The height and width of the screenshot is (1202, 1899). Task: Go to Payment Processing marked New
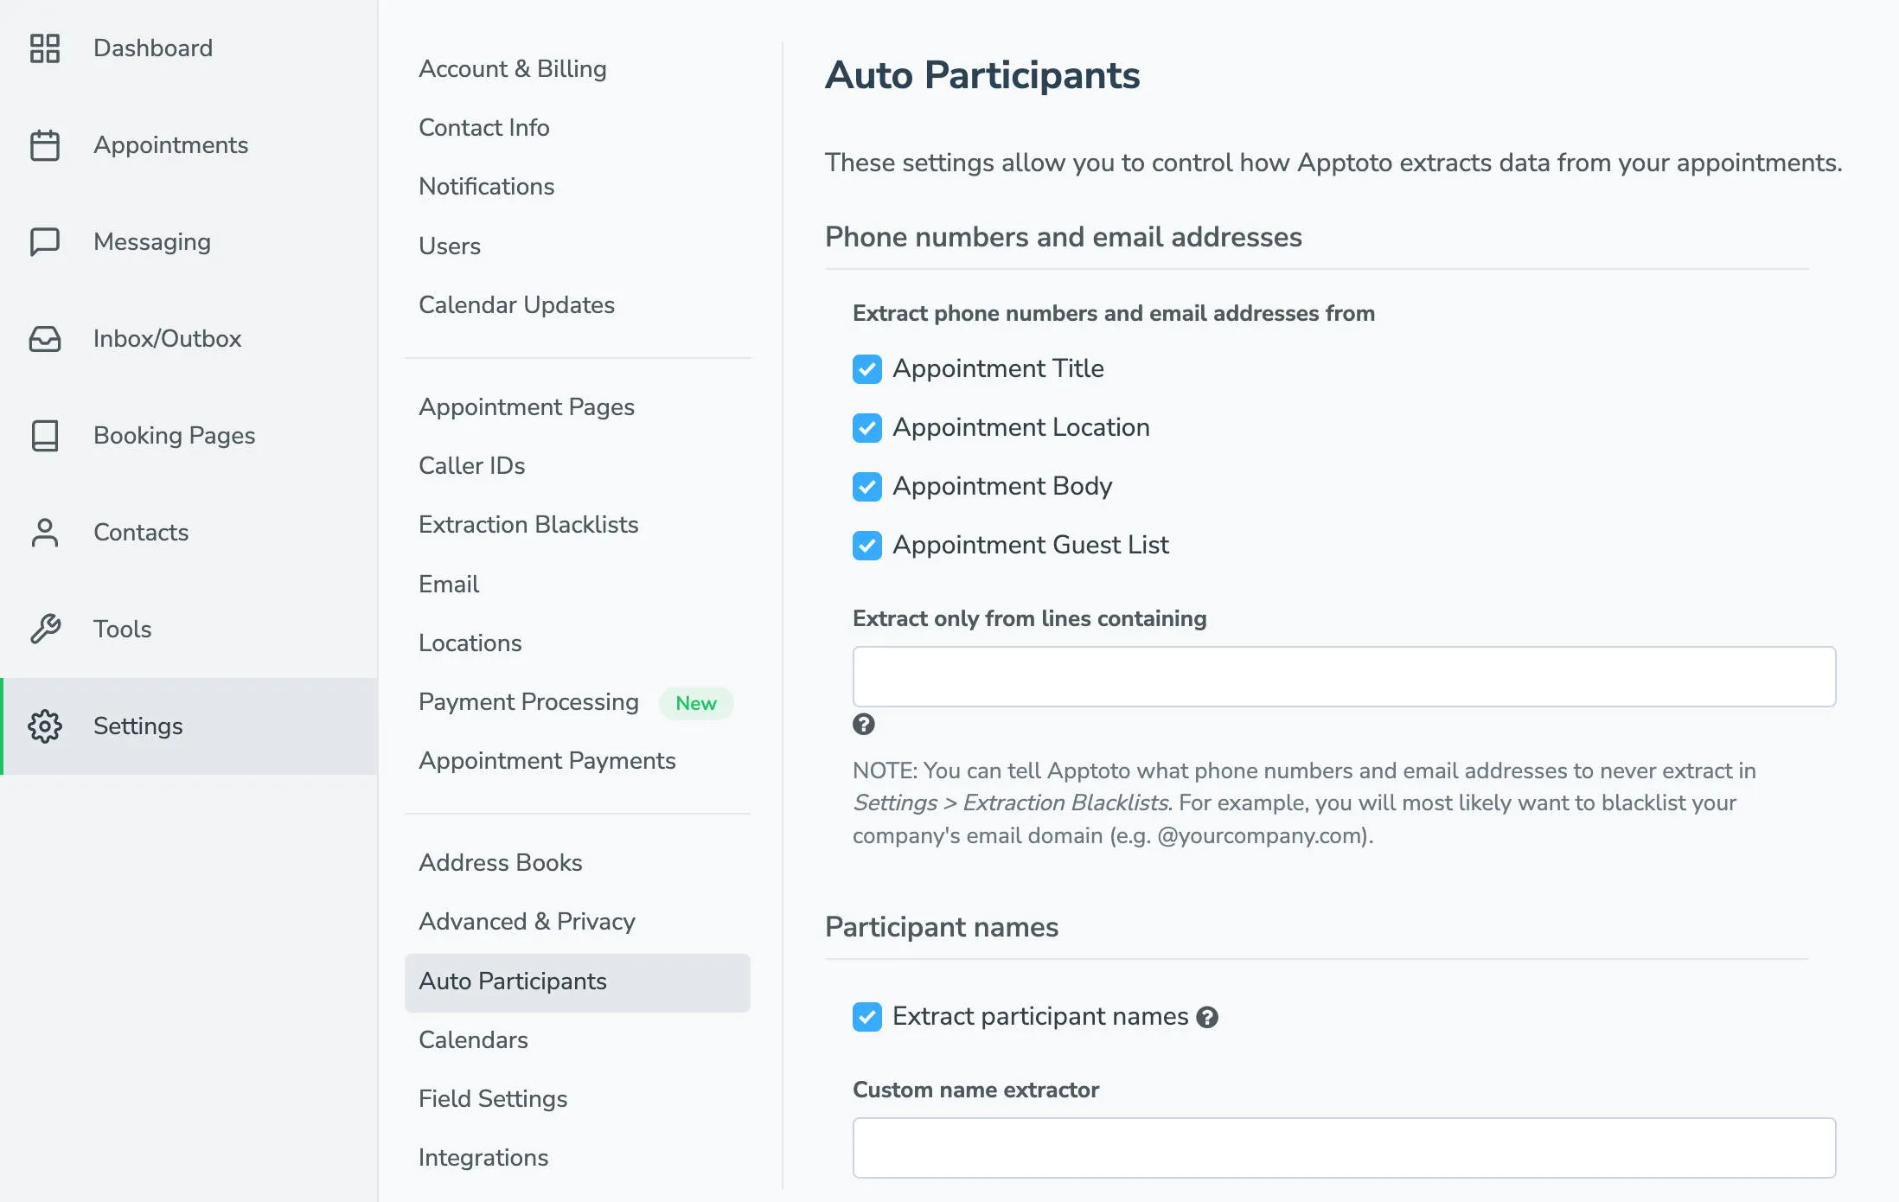click(527, 702)
